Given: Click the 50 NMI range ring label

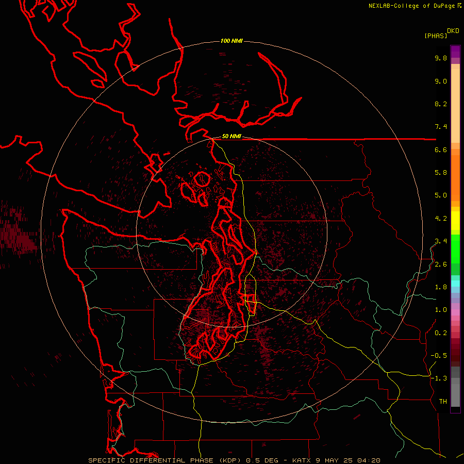Looking at the screenshot, I should click(x=231, y=137).
